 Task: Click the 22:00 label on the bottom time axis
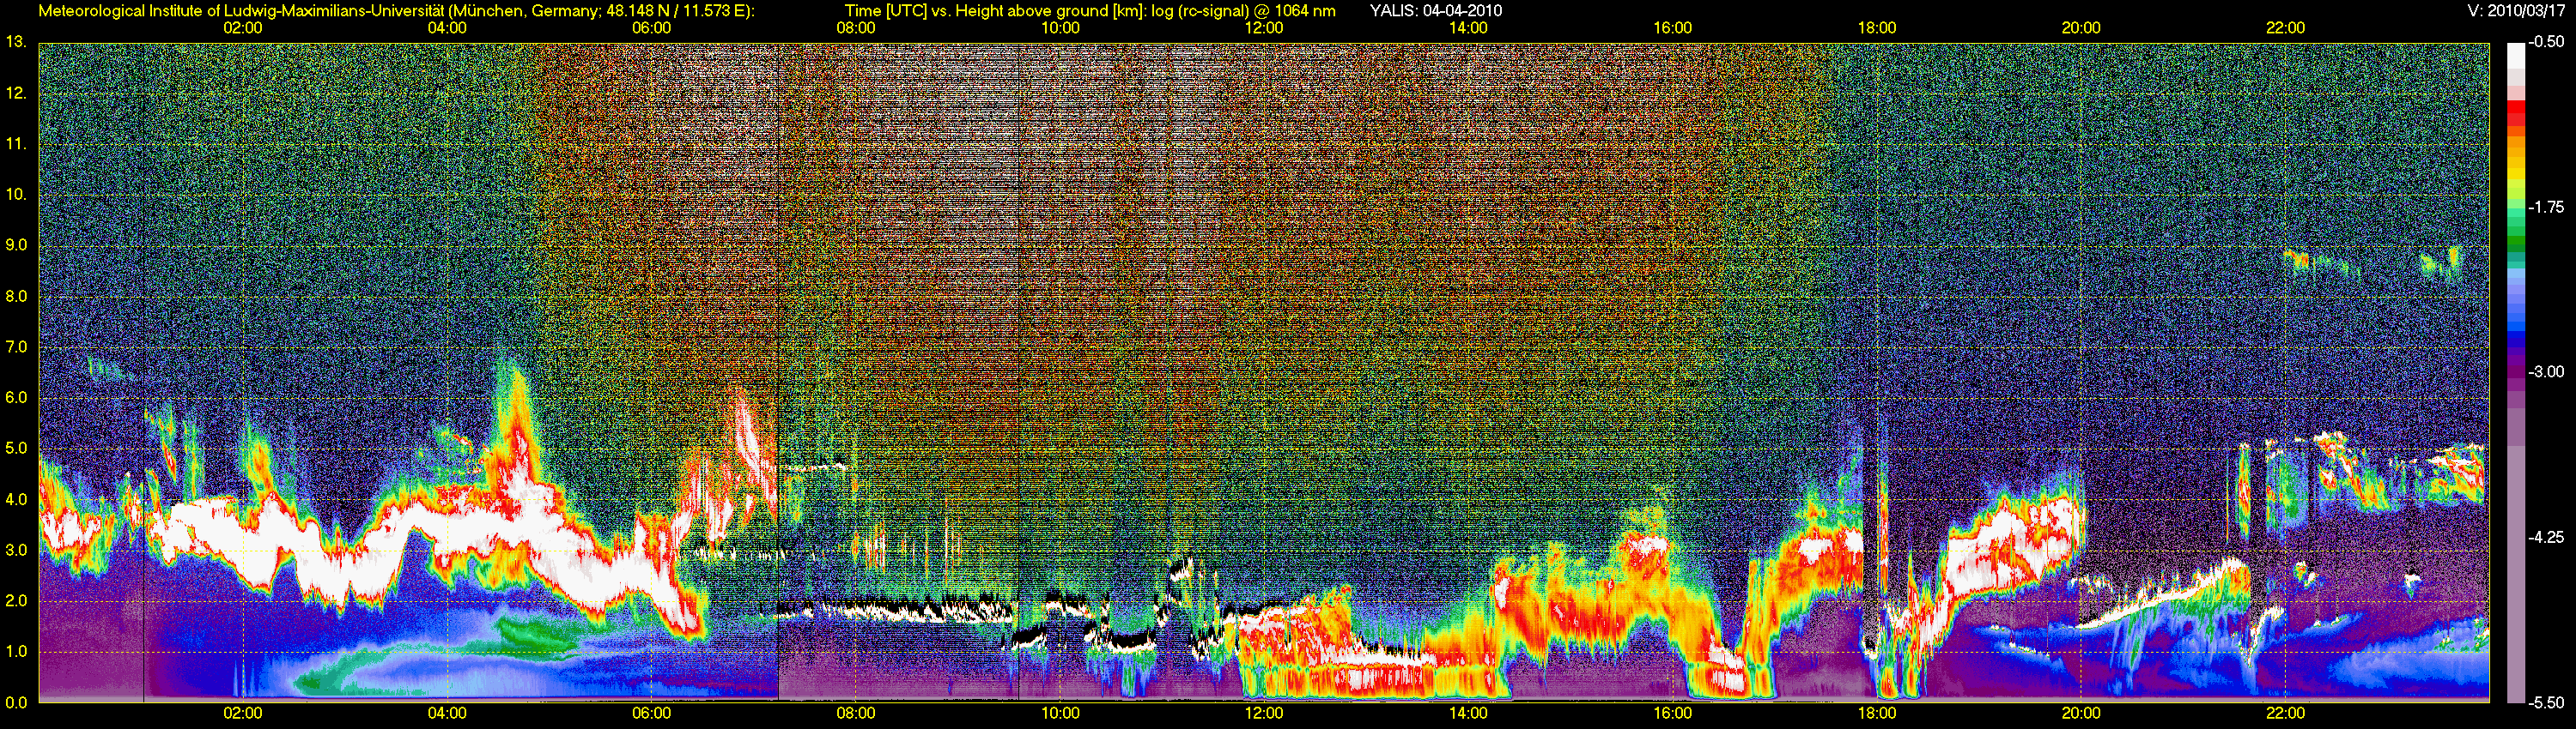(x=2285, y=714)
